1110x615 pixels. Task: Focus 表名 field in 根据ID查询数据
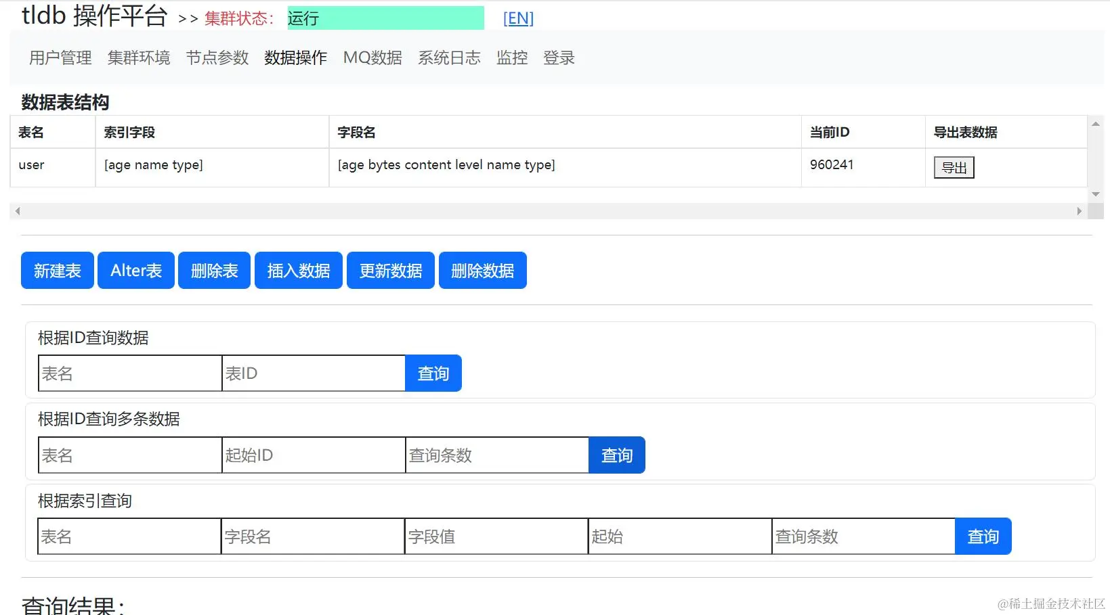point(130,373)
